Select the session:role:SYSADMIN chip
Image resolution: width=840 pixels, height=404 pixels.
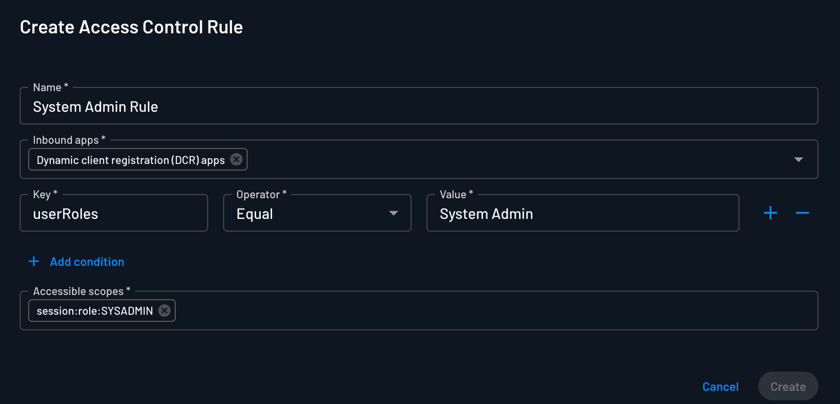pyautogui.click(x=94, y=311)
